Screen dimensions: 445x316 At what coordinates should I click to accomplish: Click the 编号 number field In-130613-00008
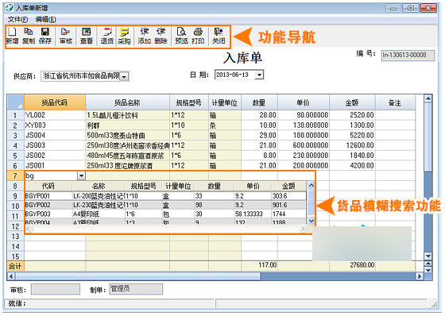pyautogui.click(x=408, y=55)
